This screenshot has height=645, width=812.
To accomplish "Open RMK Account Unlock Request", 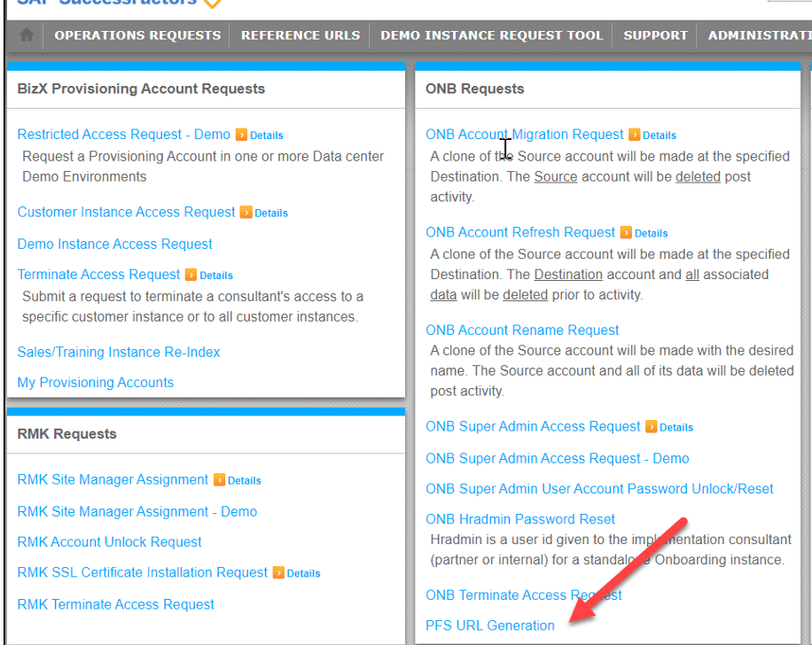I will 109,541.
